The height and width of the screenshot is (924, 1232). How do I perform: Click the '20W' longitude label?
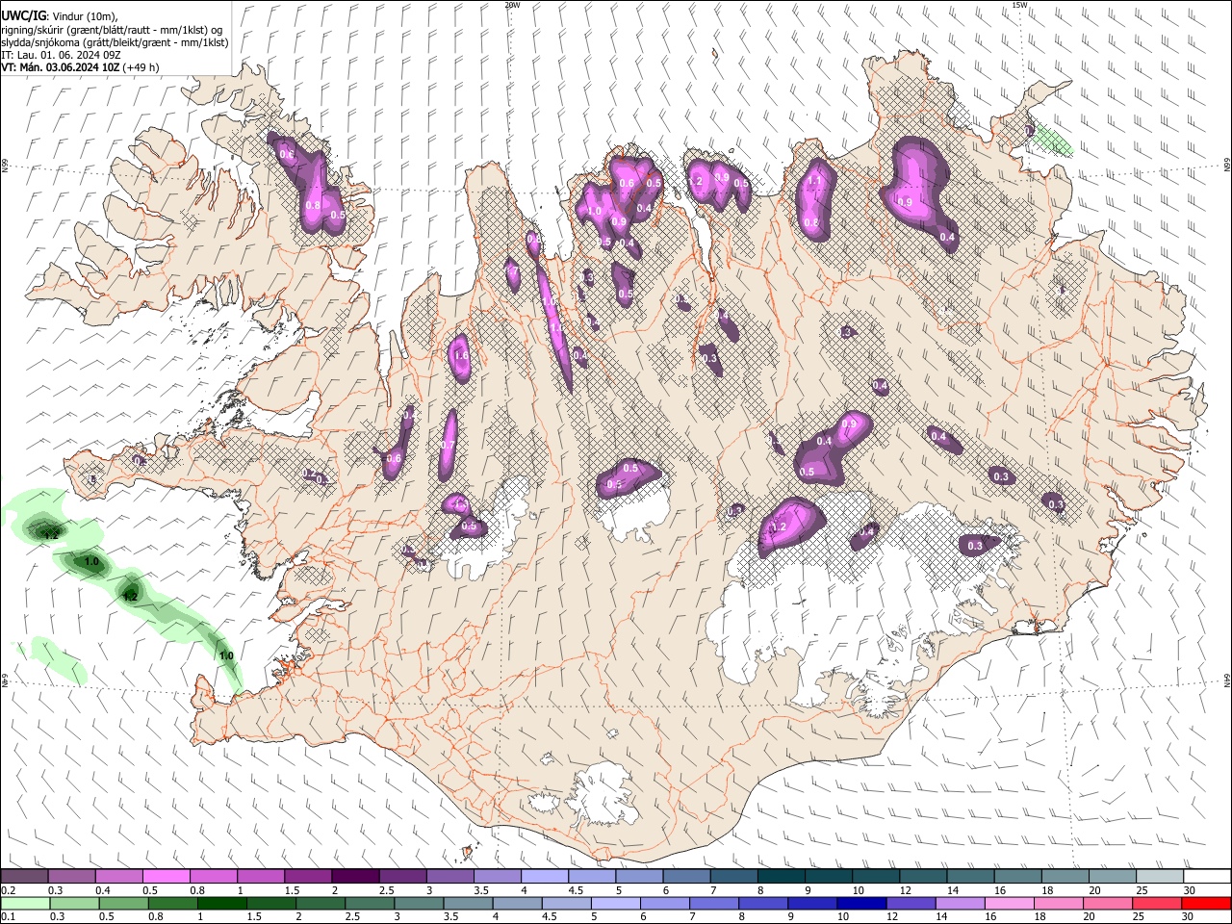click(512, 5)
